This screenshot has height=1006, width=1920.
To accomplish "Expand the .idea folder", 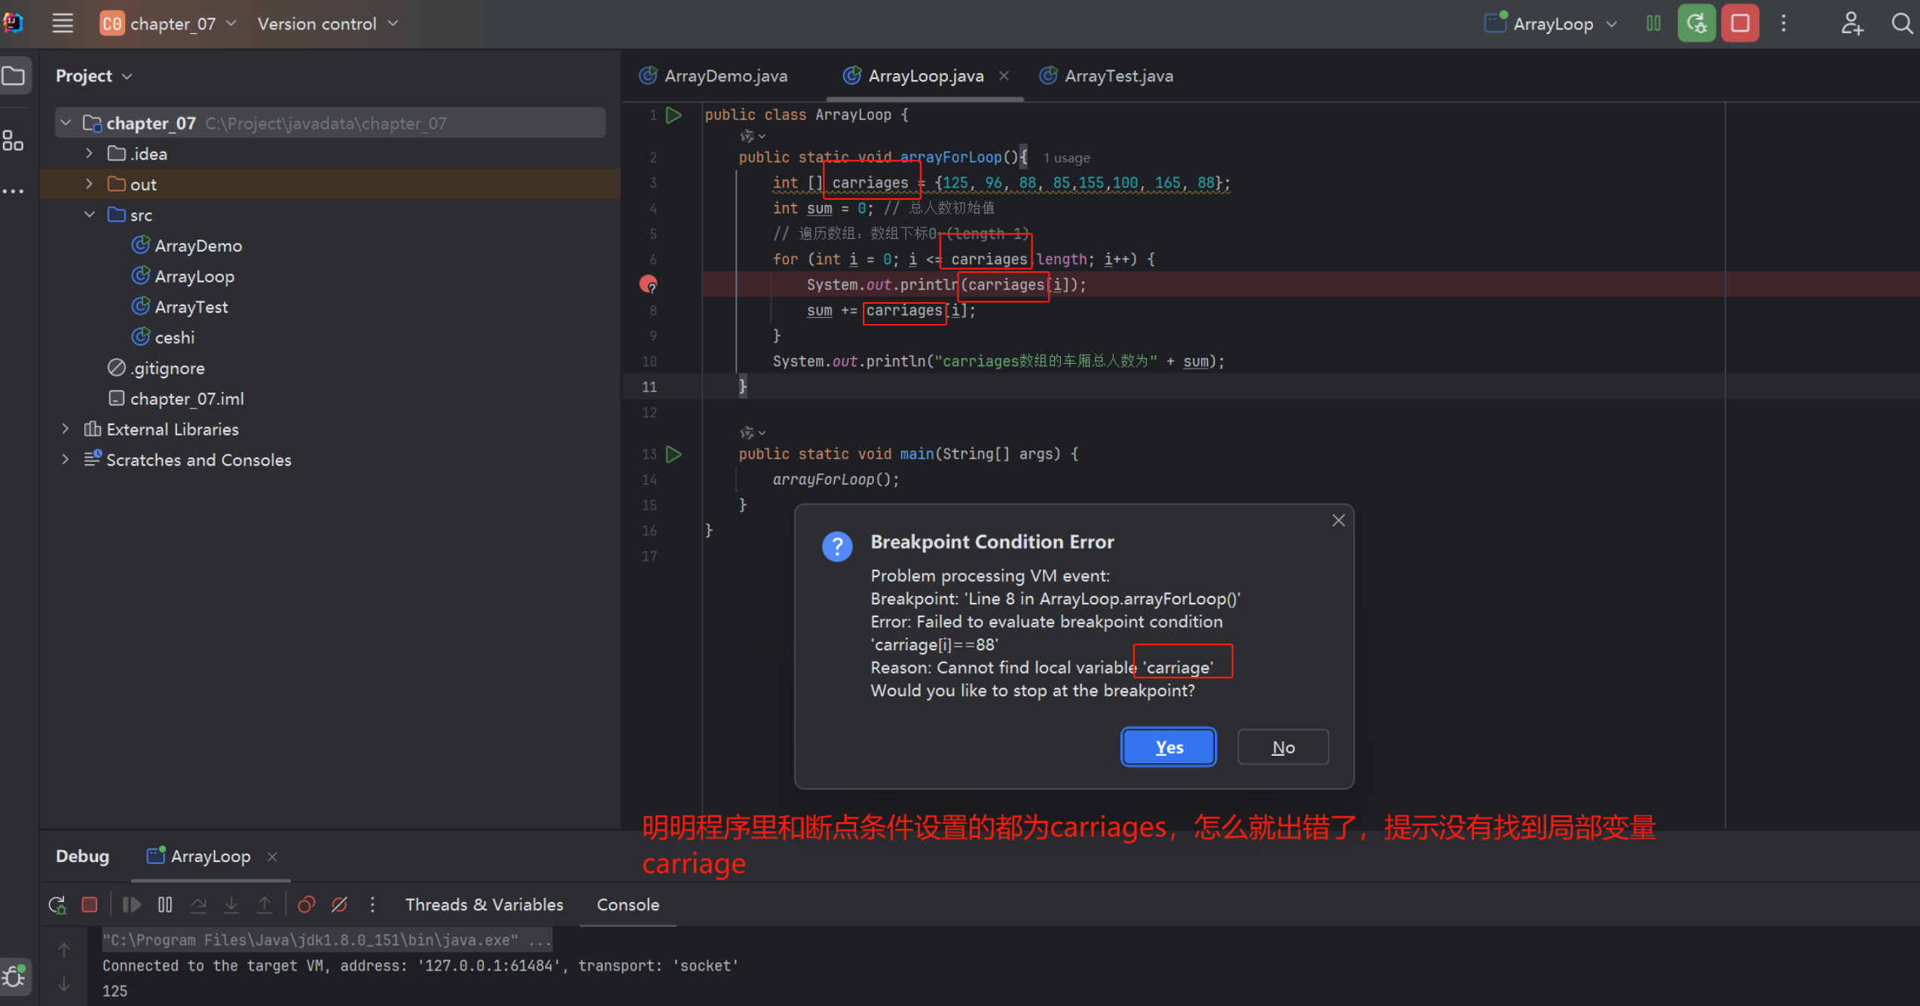I will click(x=89, y=154).
